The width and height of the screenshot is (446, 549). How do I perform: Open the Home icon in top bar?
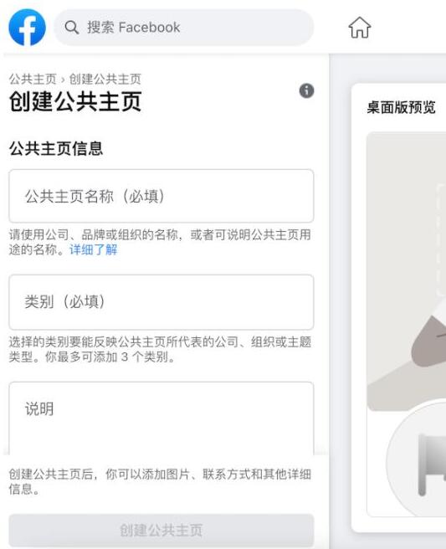(360, 28)
